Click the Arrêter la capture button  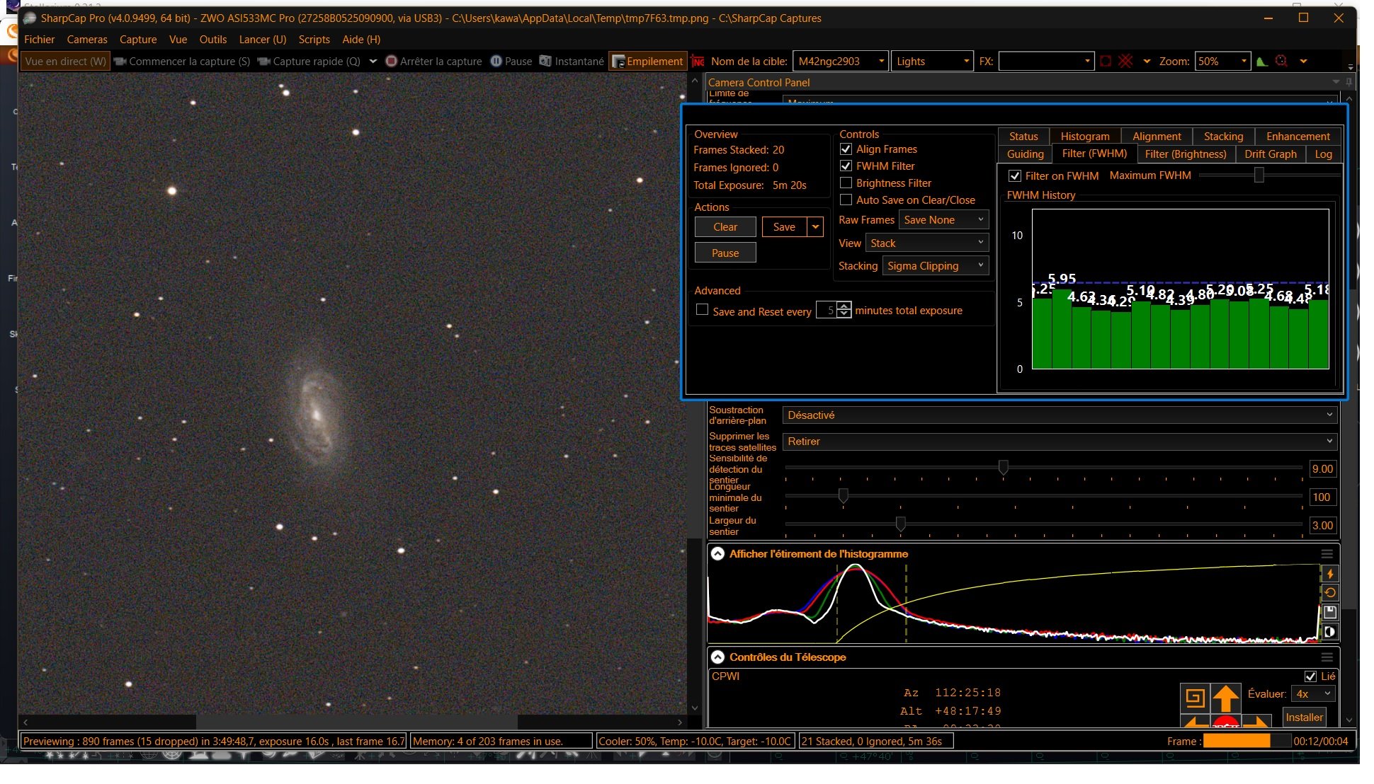[433, 62]
